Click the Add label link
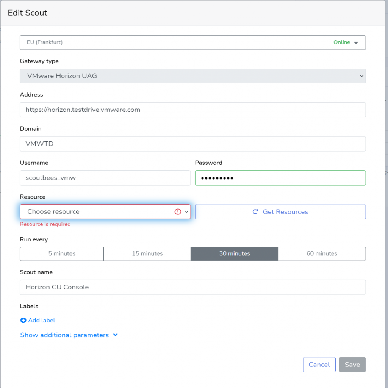 point(41,320)
